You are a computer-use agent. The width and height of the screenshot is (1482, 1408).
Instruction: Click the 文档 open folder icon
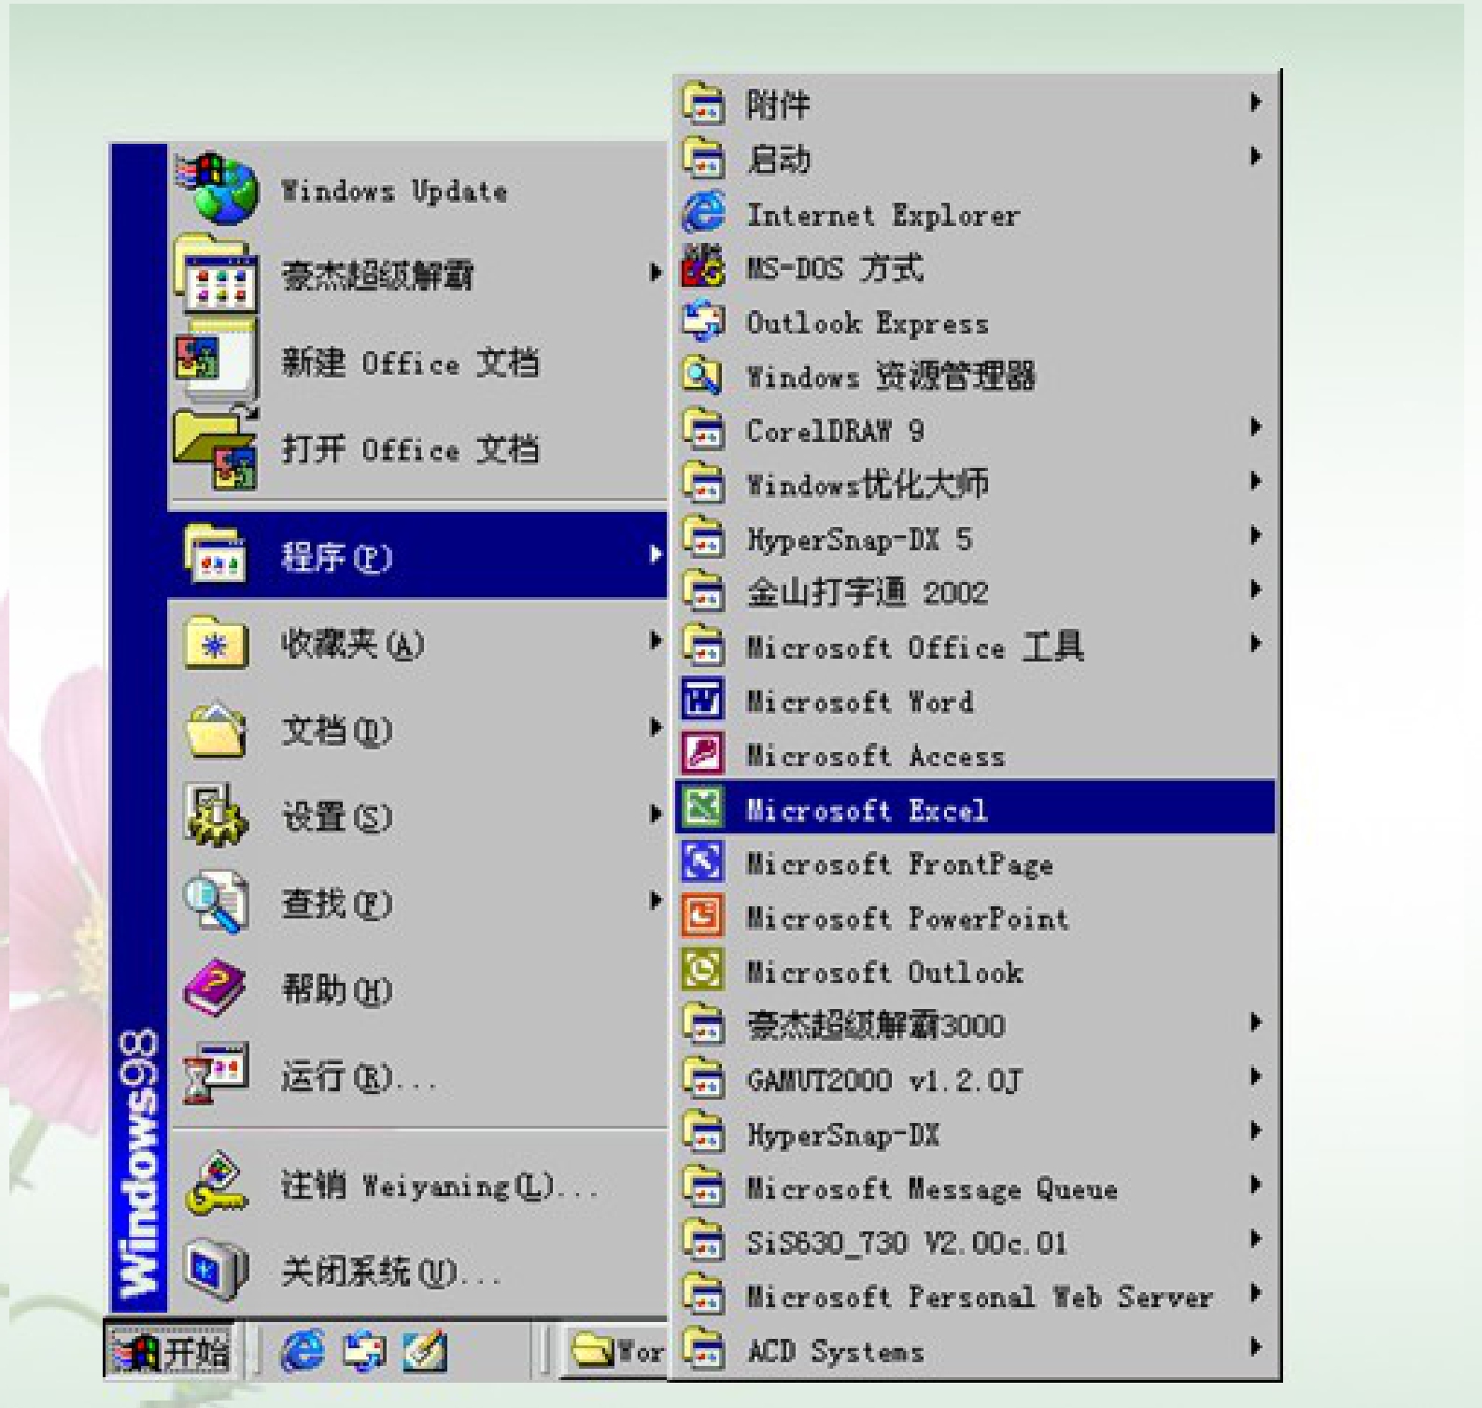click(216, 730)
